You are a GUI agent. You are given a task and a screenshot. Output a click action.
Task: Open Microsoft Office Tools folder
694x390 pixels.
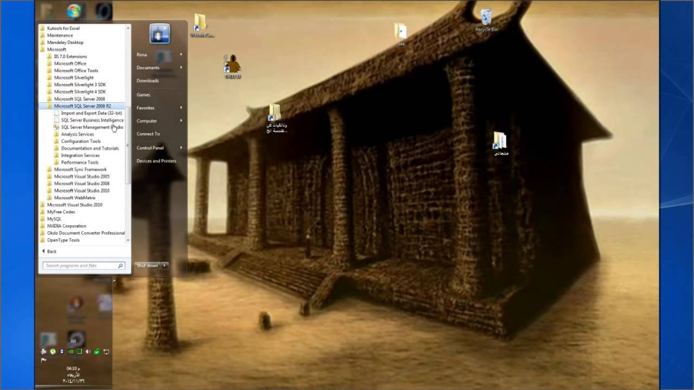pos(72,70)
